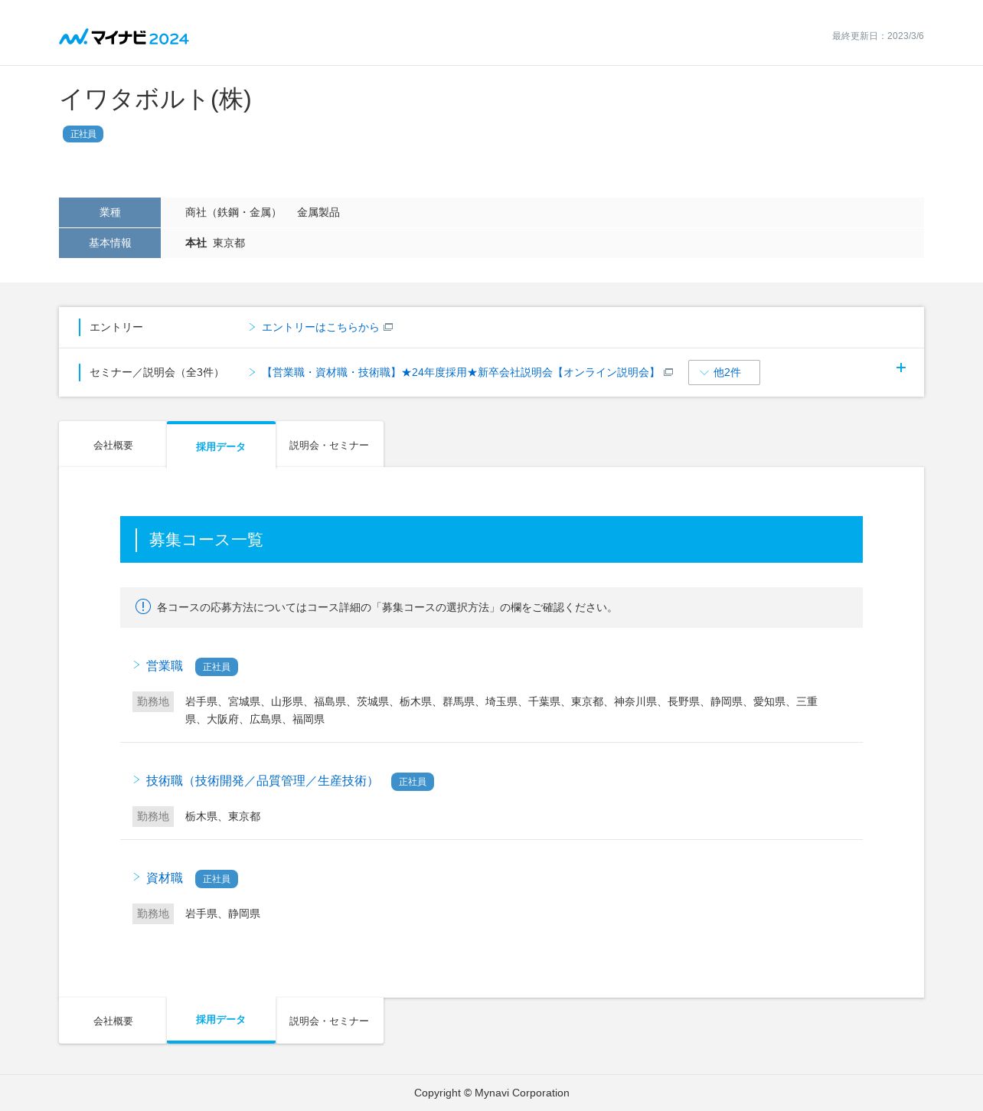The width and height of the screenshot is (983, 1111).
Task: Open the 技術職(技術開発/品質管理/生産技術) course
Action: click(262, 781)
